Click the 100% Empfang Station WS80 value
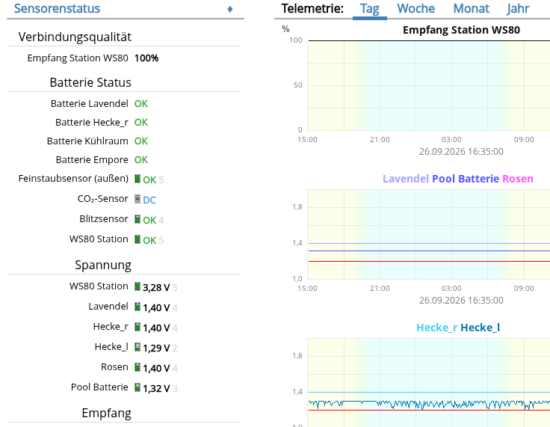 click(146, 58)
